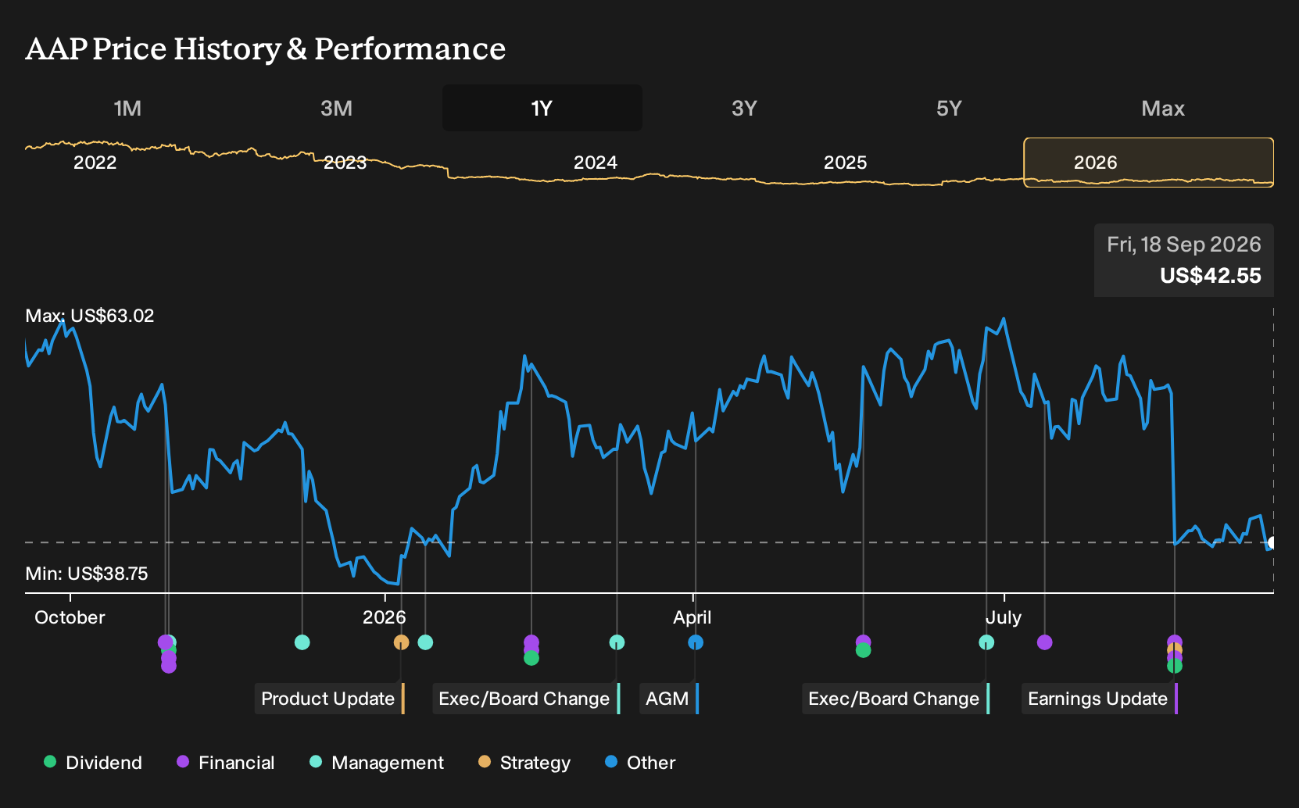This screenshot has height=808, width=1299.
Task: Click the October axis label
Action: (x=70, y=617)
